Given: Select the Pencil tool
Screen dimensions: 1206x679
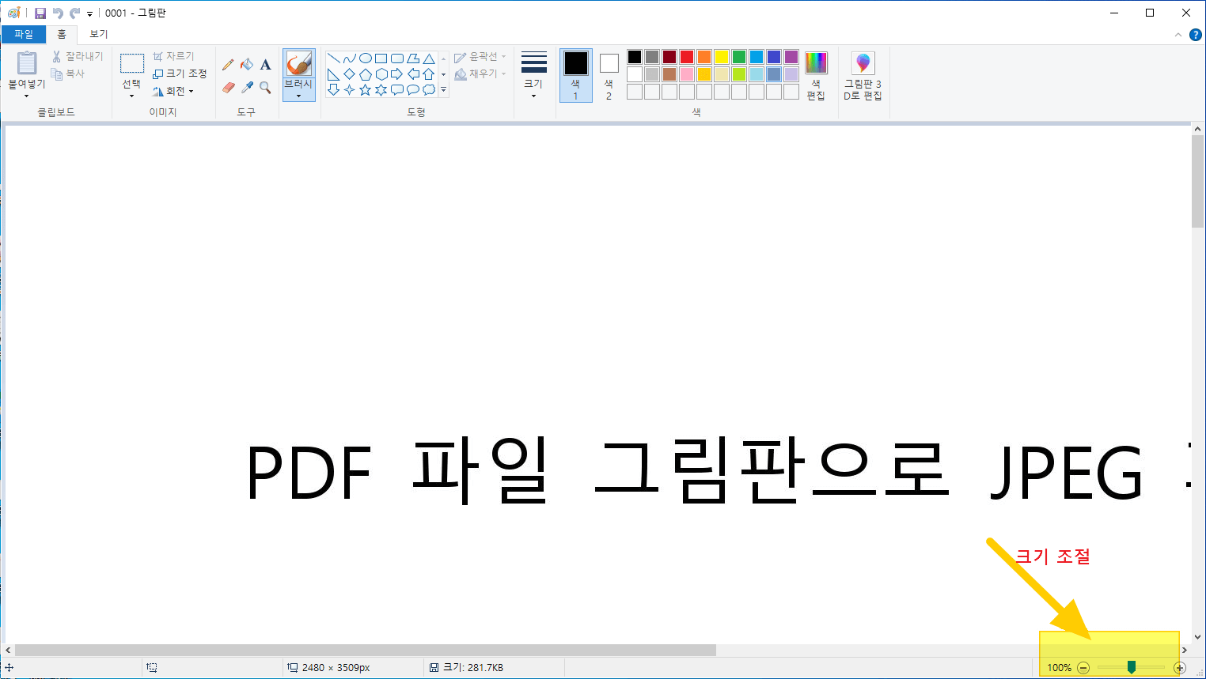Looking at the screenshot, I should coord(228,64).
